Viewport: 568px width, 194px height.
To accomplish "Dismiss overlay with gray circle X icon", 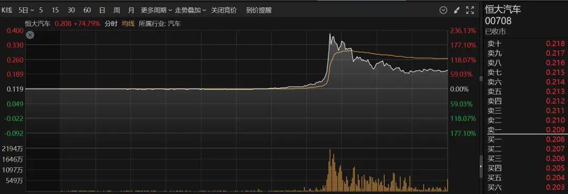I will coord(30,35).
